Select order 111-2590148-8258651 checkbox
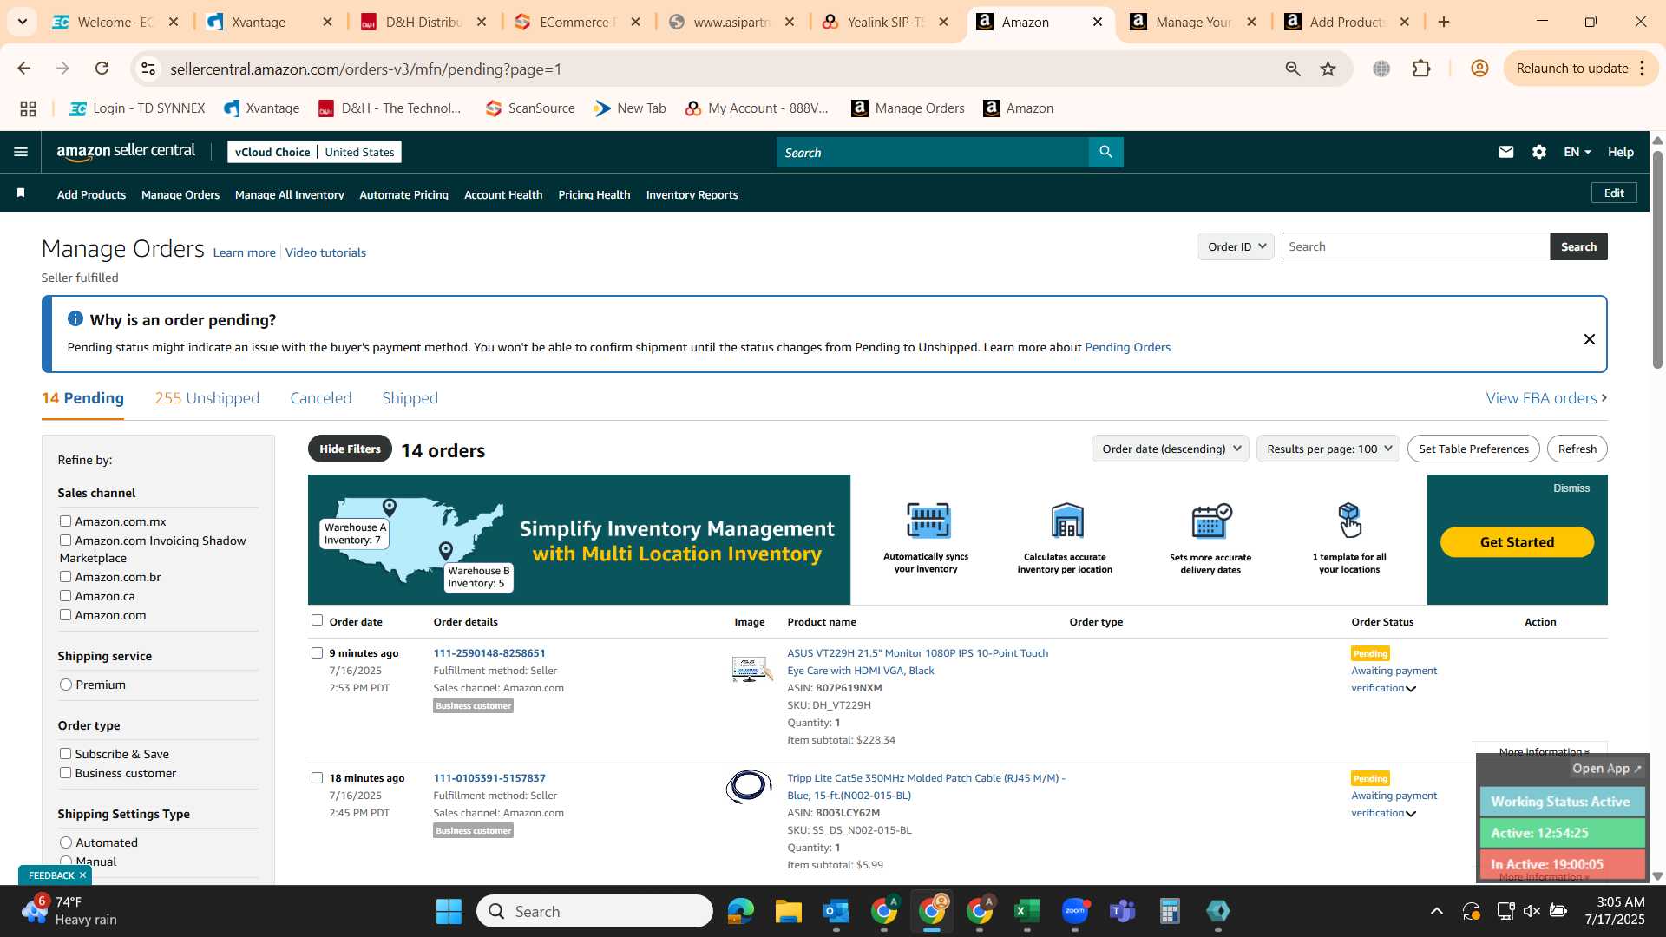Screen dimensions: 1666x937 point(317,652)
